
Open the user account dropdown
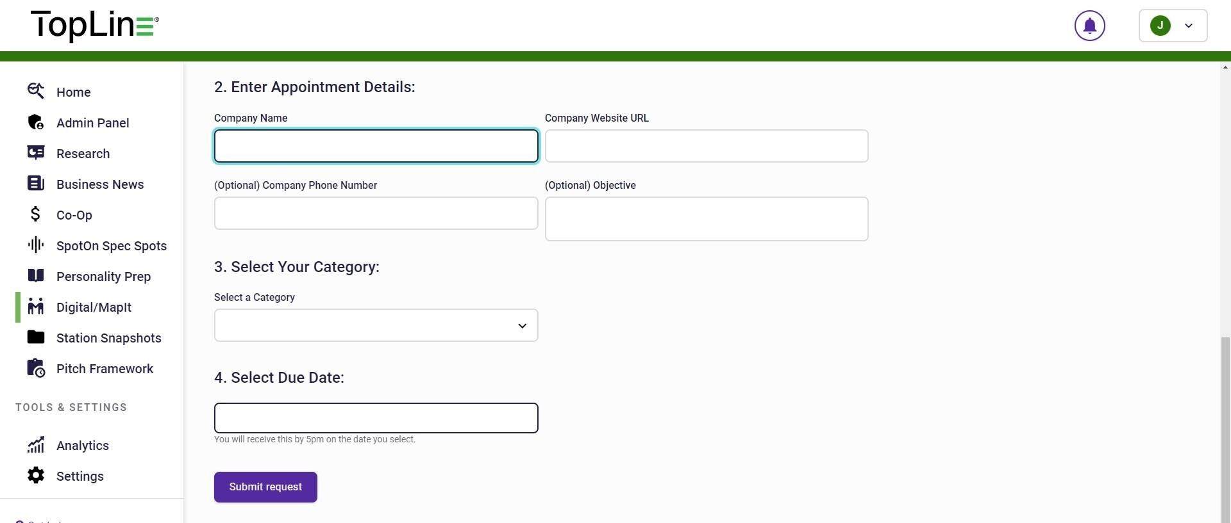(1173, 26)
